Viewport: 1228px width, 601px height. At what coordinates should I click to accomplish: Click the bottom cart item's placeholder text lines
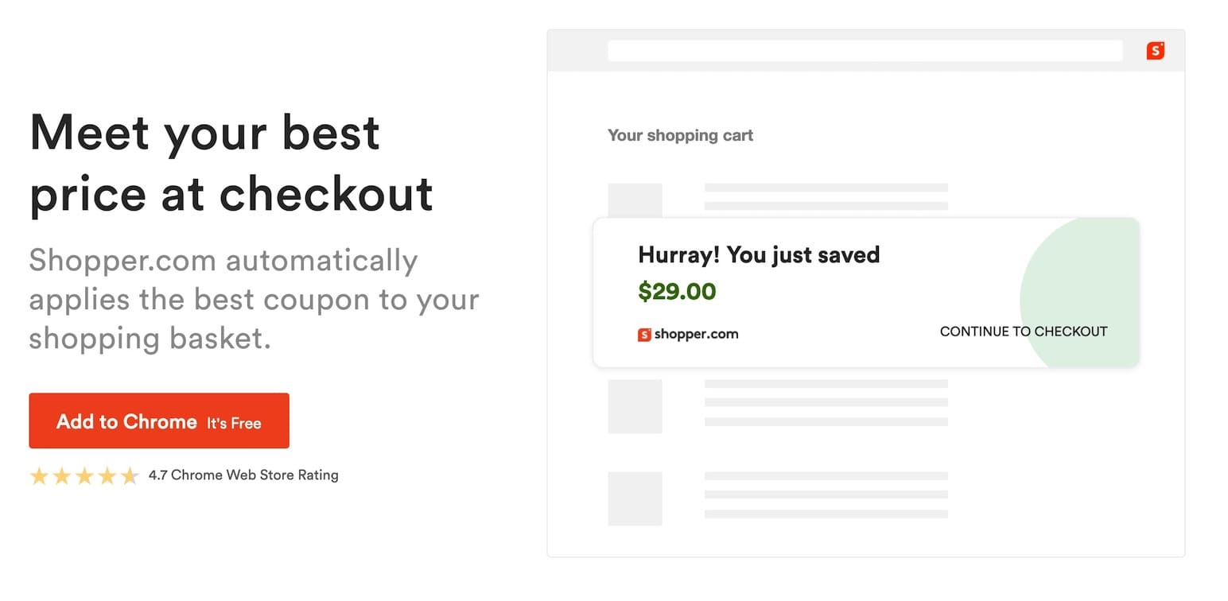(x=826, y=495)
